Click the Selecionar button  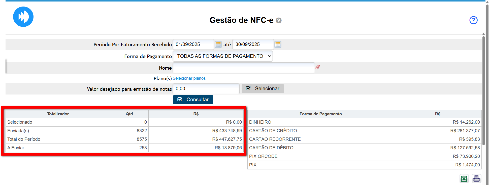(263, 89)
